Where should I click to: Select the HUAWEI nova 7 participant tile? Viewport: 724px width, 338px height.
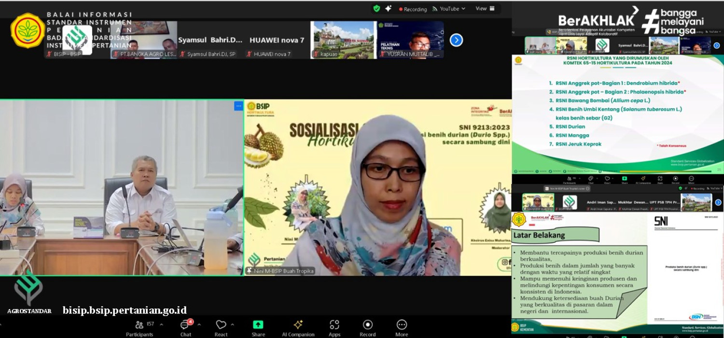point(277,40)
